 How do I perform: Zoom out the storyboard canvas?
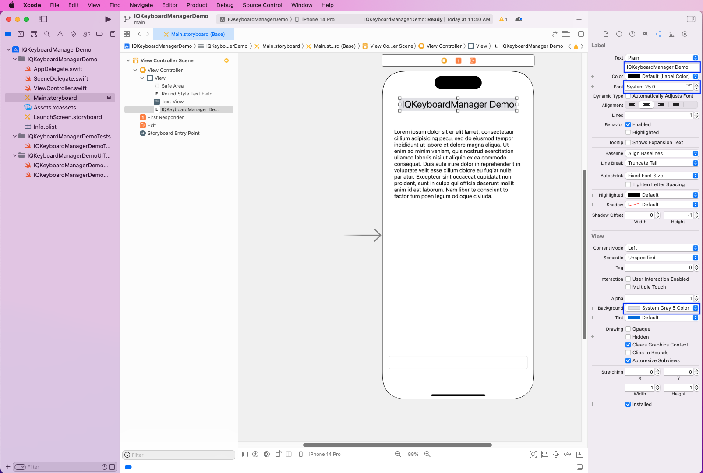pos(398,454)
